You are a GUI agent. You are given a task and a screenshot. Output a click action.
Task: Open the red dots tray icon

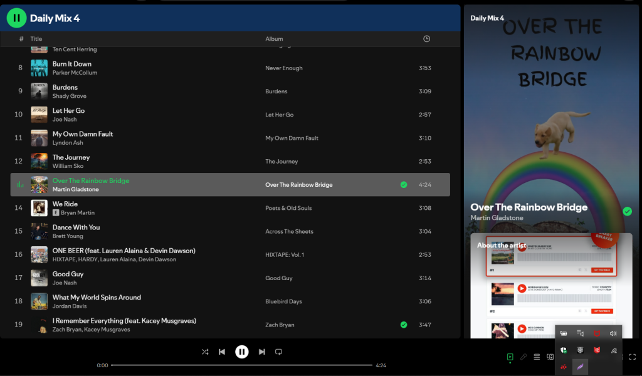click(x=564, y=367)
